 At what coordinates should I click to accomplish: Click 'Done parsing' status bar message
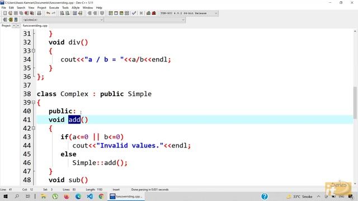[150, 189]
